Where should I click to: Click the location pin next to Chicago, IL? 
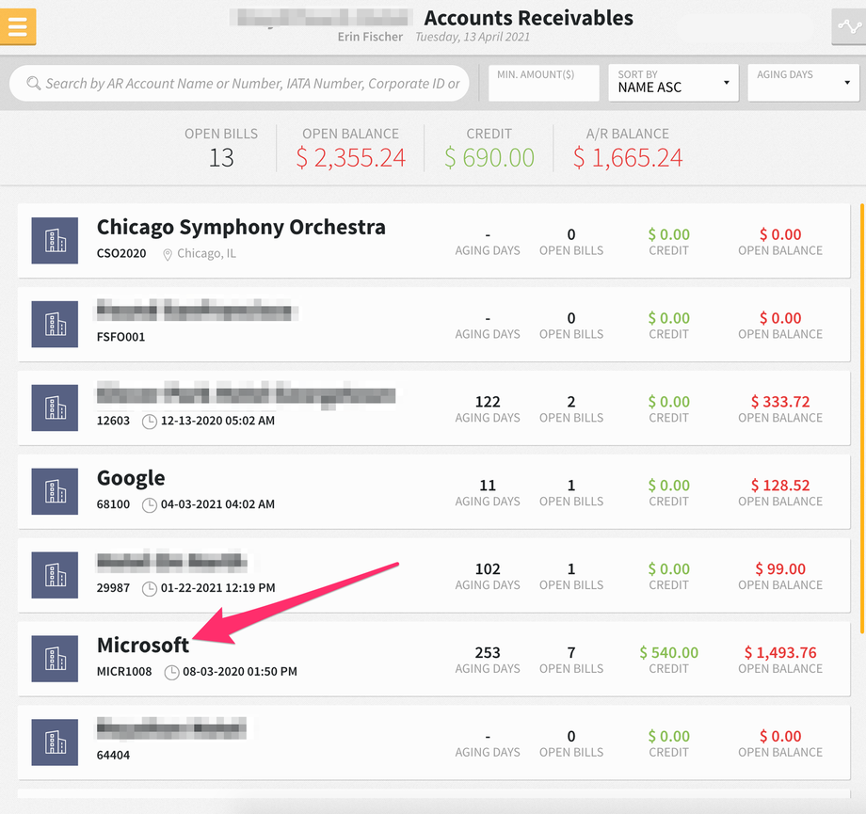(x=168, y=255)
